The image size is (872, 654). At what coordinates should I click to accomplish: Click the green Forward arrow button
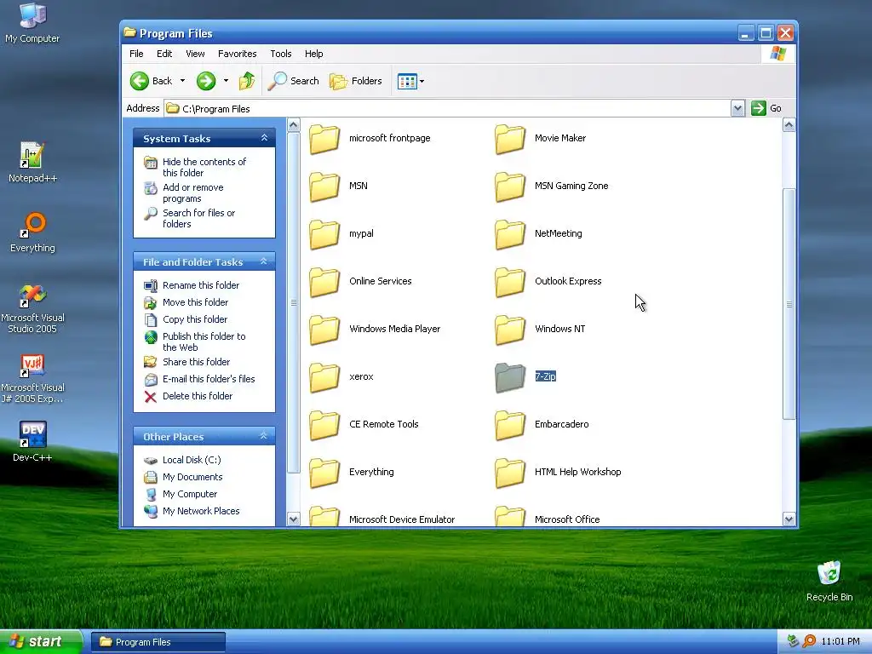206,81
